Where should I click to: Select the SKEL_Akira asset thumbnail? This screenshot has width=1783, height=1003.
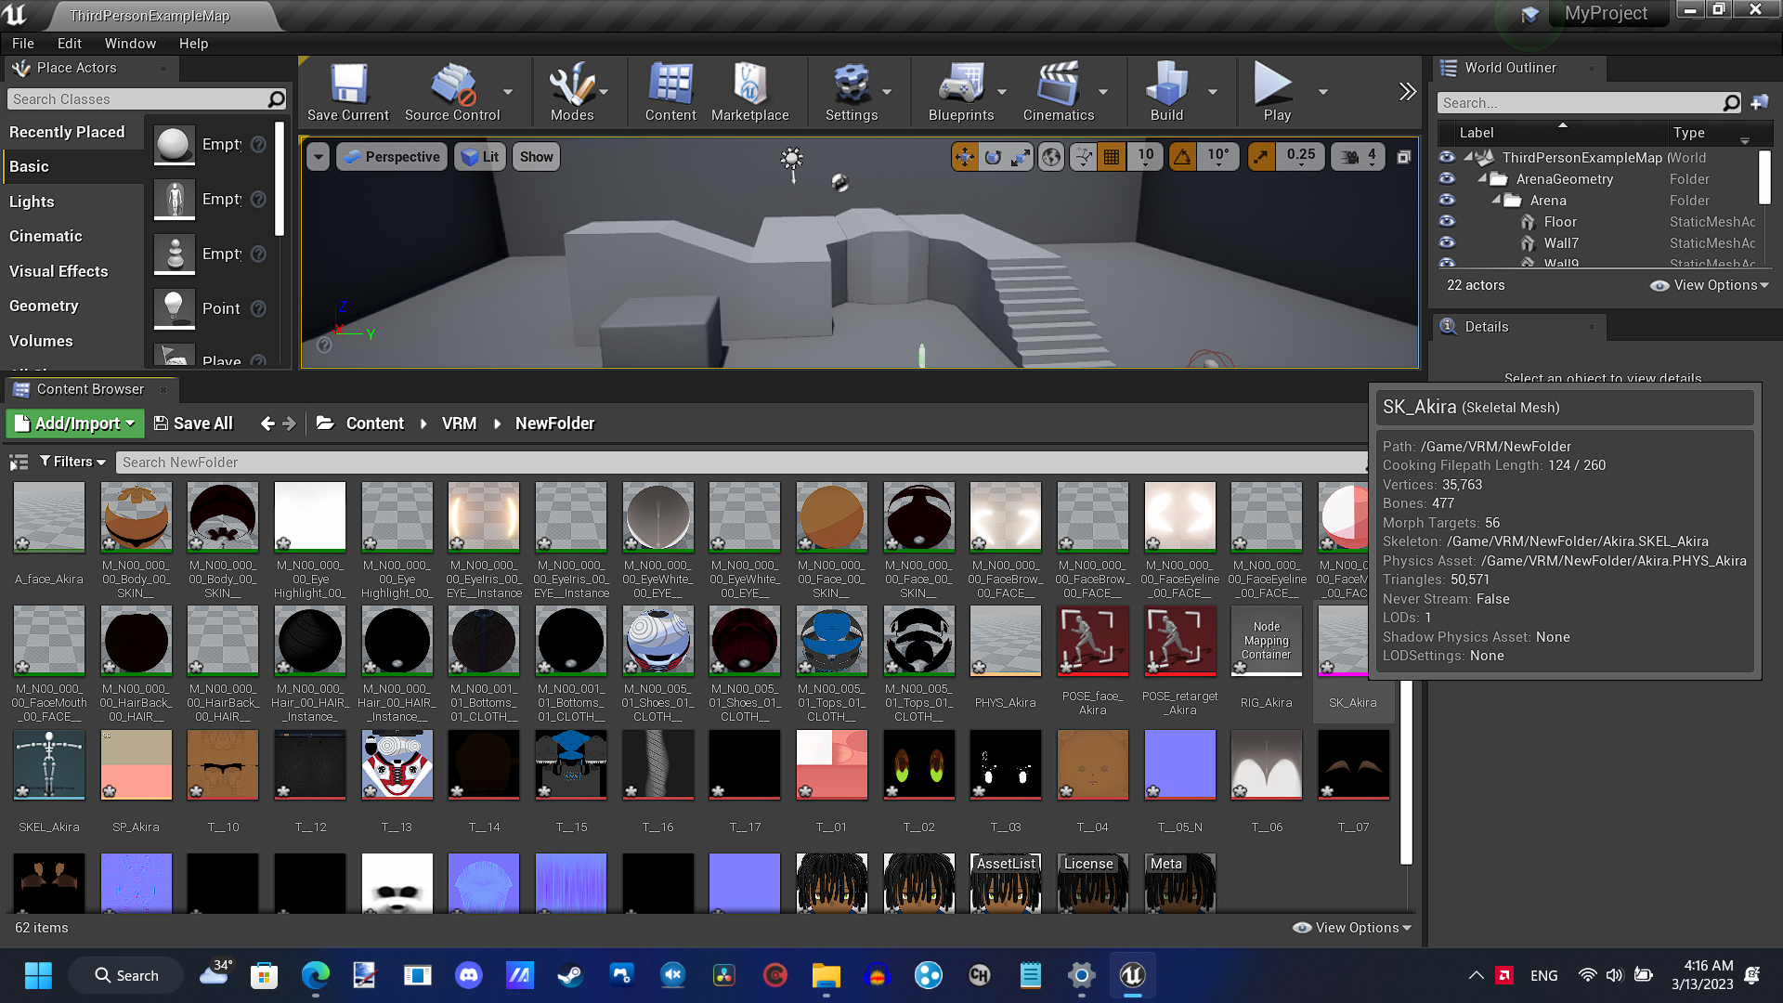[49, 764]
